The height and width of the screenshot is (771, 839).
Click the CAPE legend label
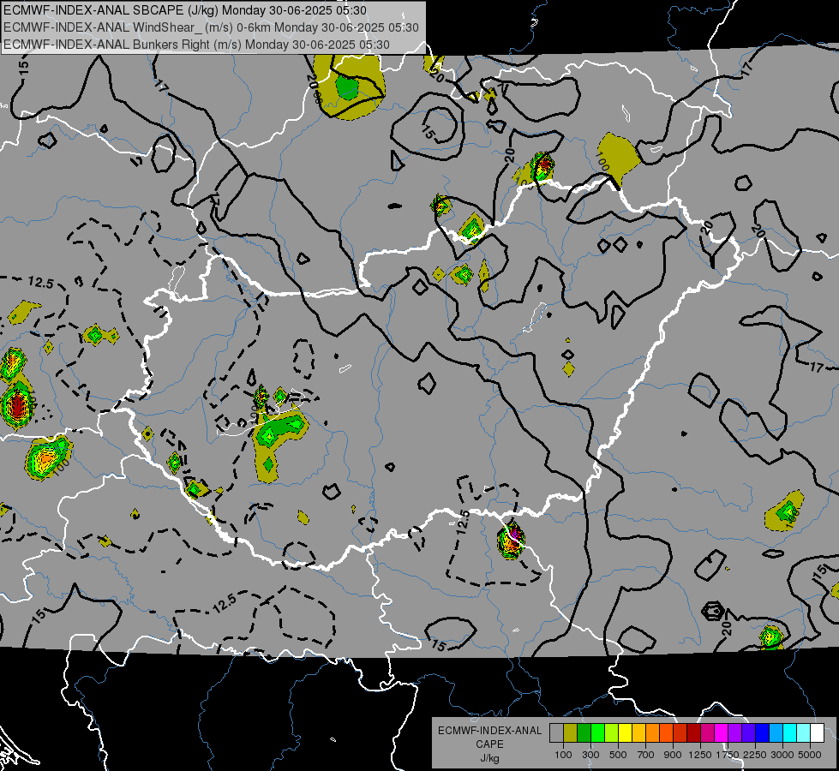(x=489, y=744)
